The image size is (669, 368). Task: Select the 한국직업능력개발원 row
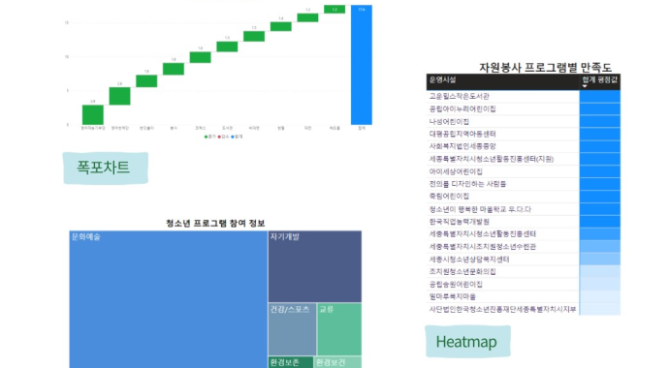coord(524,222)
